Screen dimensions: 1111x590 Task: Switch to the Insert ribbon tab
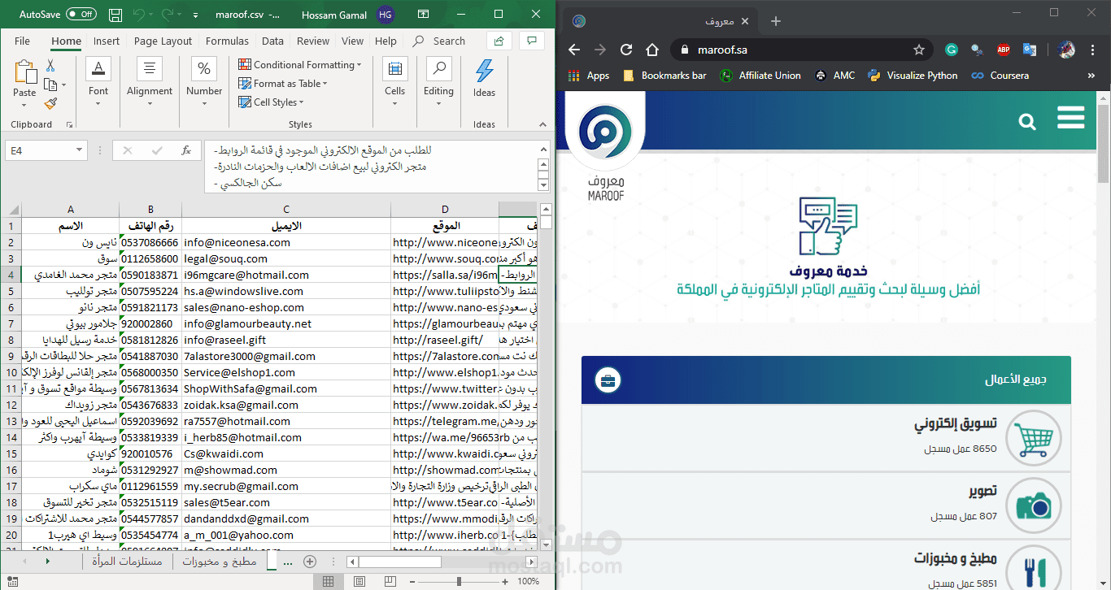(x=106, y=41)
